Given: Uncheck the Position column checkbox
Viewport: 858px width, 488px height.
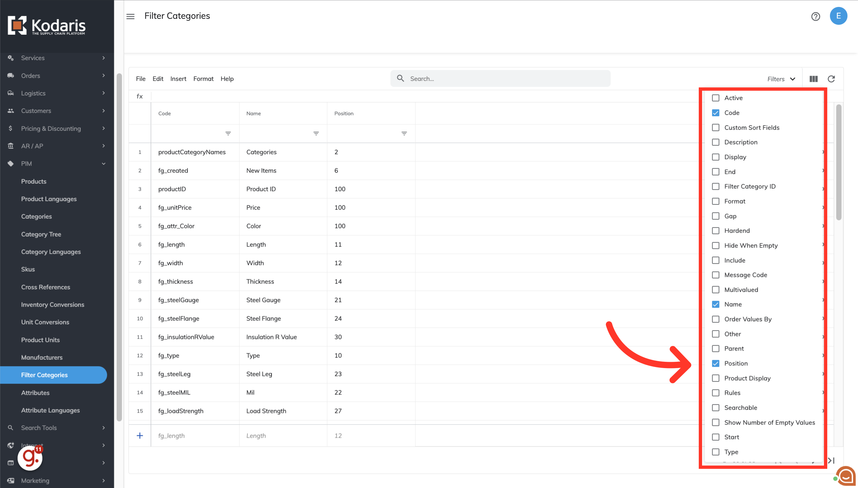Looking at the screenshot, I should pos(716,363).
